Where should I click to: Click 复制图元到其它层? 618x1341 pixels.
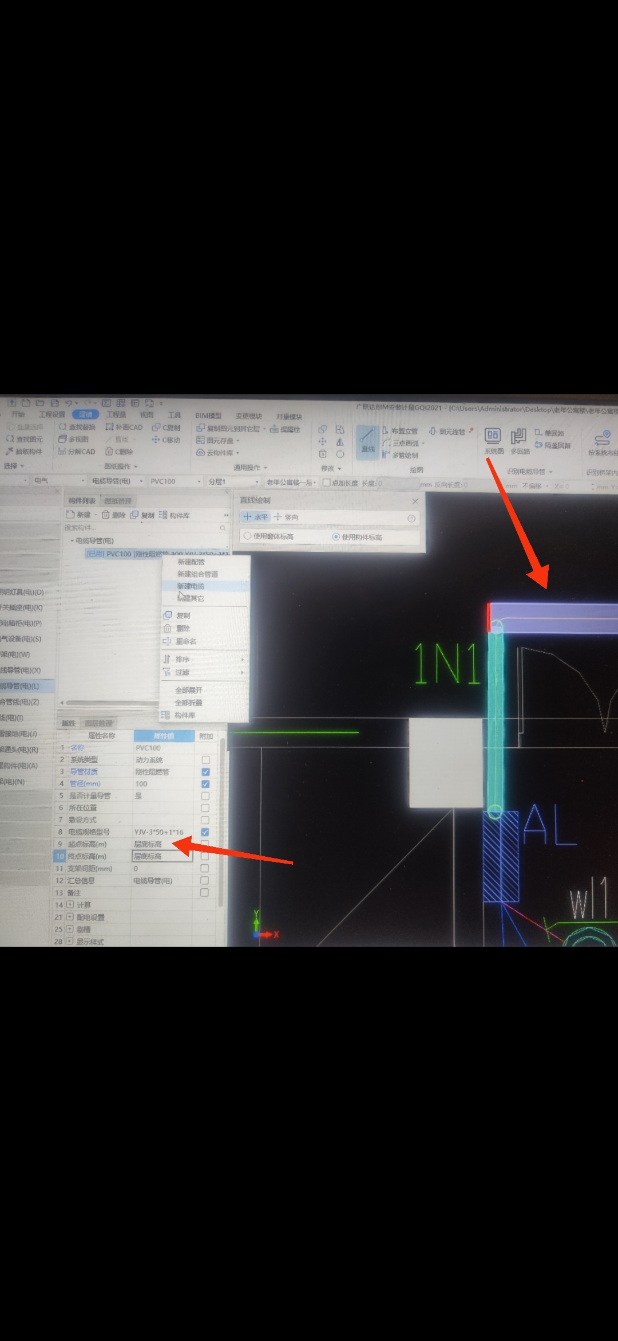click(229, 429)
